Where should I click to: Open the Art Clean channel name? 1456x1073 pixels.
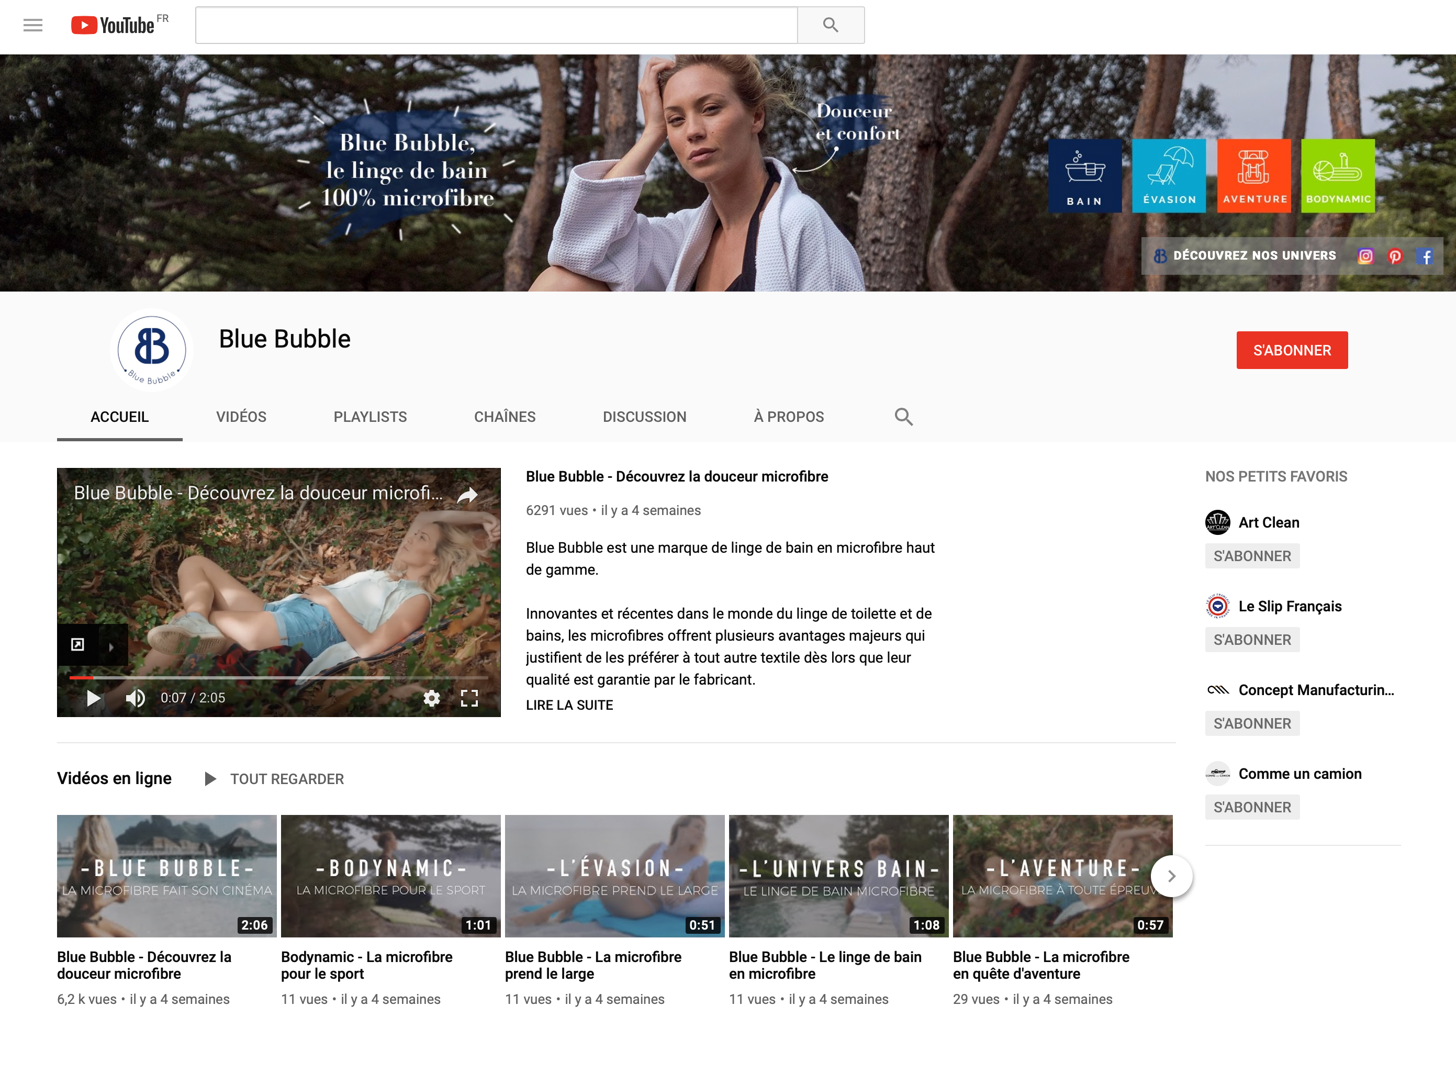(1268, 523)
